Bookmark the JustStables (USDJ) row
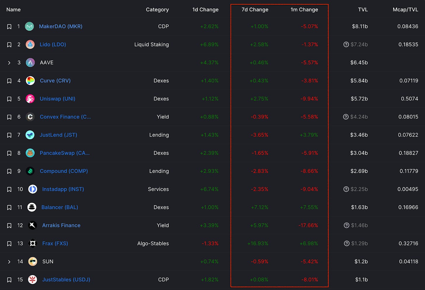 (9, 280)
